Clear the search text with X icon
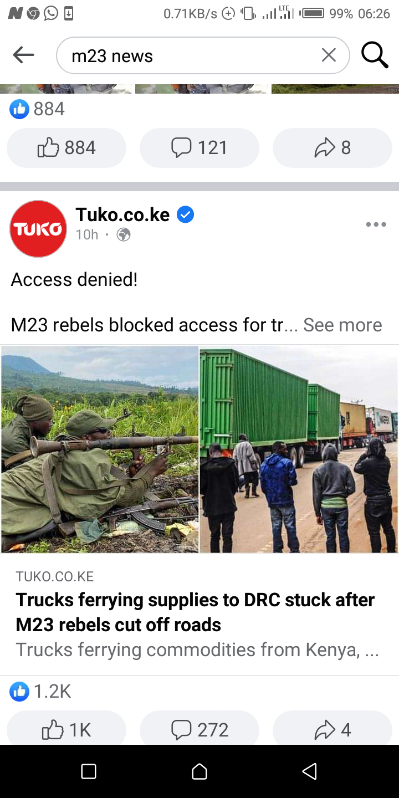 pyautogui.click(x=329, y=55)
